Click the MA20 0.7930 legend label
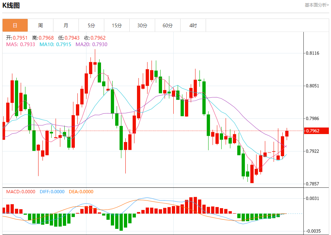The height and width of the screenshot is (235, 331). (92, 44)
